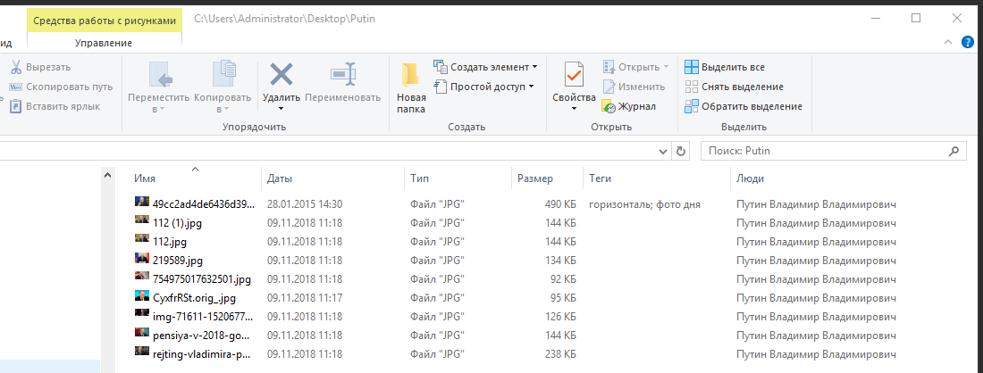
Task: Click Выделить все select all icon
Action: (692, 67)
